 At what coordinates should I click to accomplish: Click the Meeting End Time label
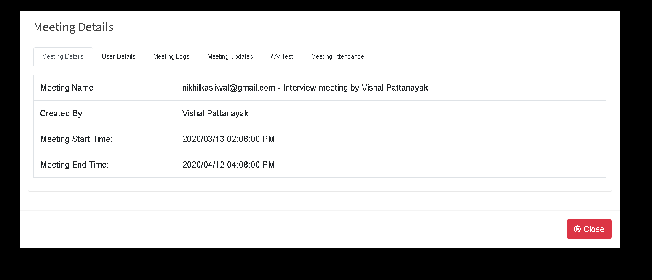tap(75, 165)
